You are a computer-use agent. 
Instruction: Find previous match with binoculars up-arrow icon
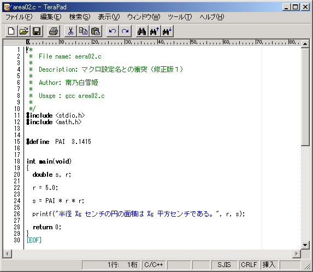pyautogui.click(x=155, y=31)
